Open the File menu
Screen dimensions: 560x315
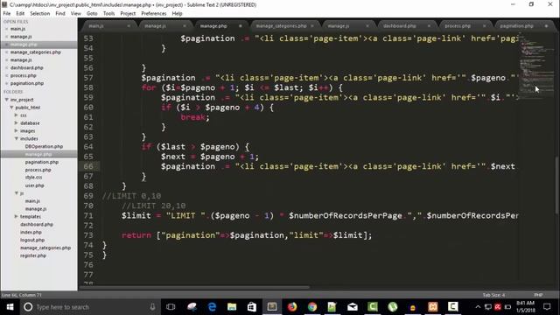7,14
